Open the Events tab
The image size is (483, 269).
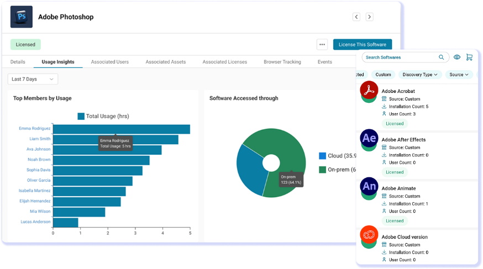(324, 62)
